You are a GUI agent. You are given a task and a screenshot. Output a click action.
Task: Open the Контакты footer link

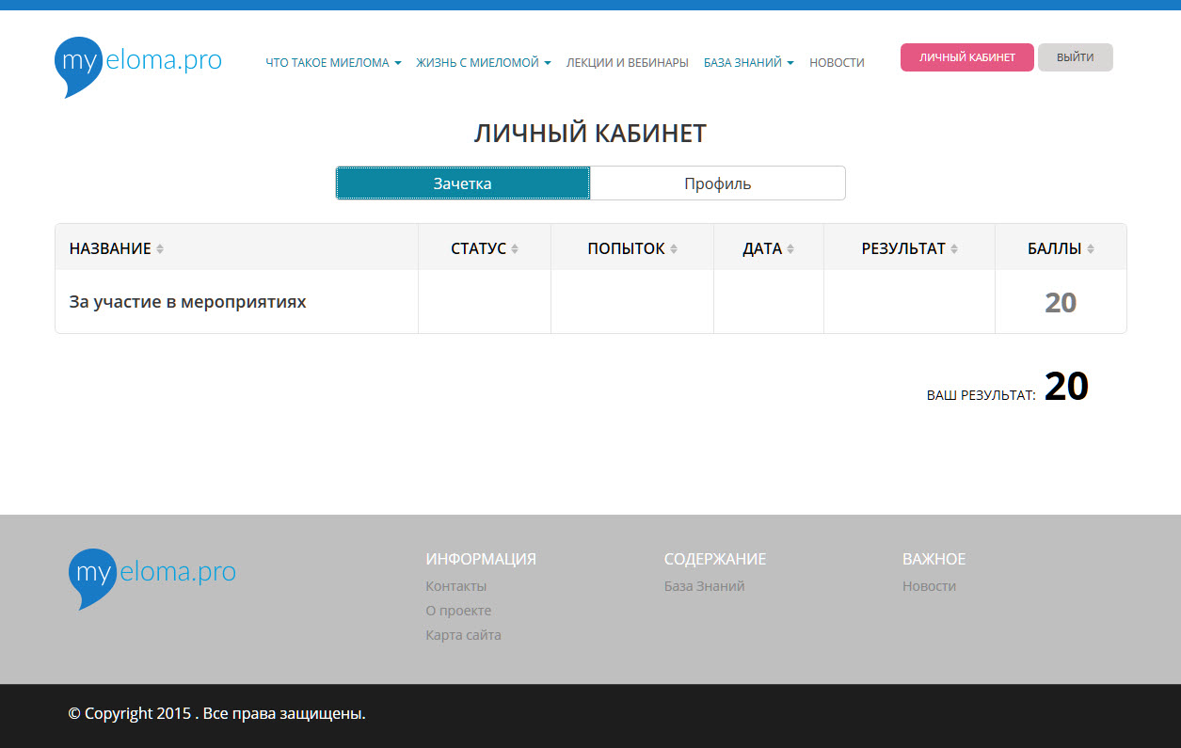[x=455, y=586]
